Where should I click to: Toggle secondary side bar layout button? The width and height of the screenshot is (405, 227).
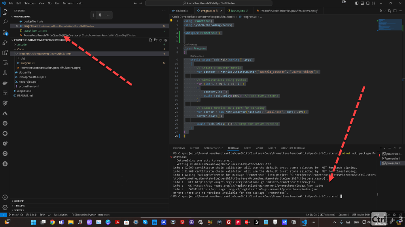pyautogui.click(x=368, y=3)
